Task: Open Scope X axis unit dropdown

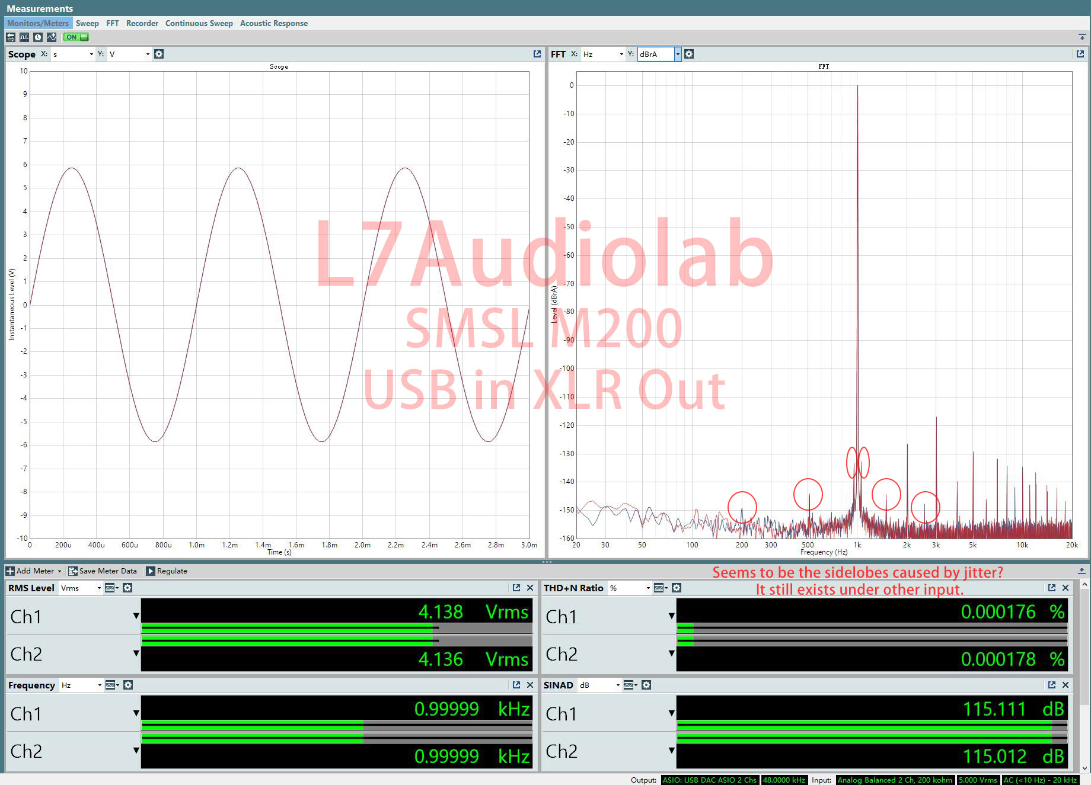Action: pyautogui.click(x=74, y=54)
